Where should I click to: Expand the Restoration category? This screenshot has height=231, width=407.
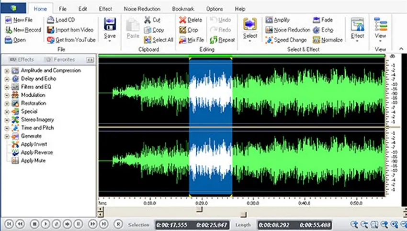[x=7, y=104]
